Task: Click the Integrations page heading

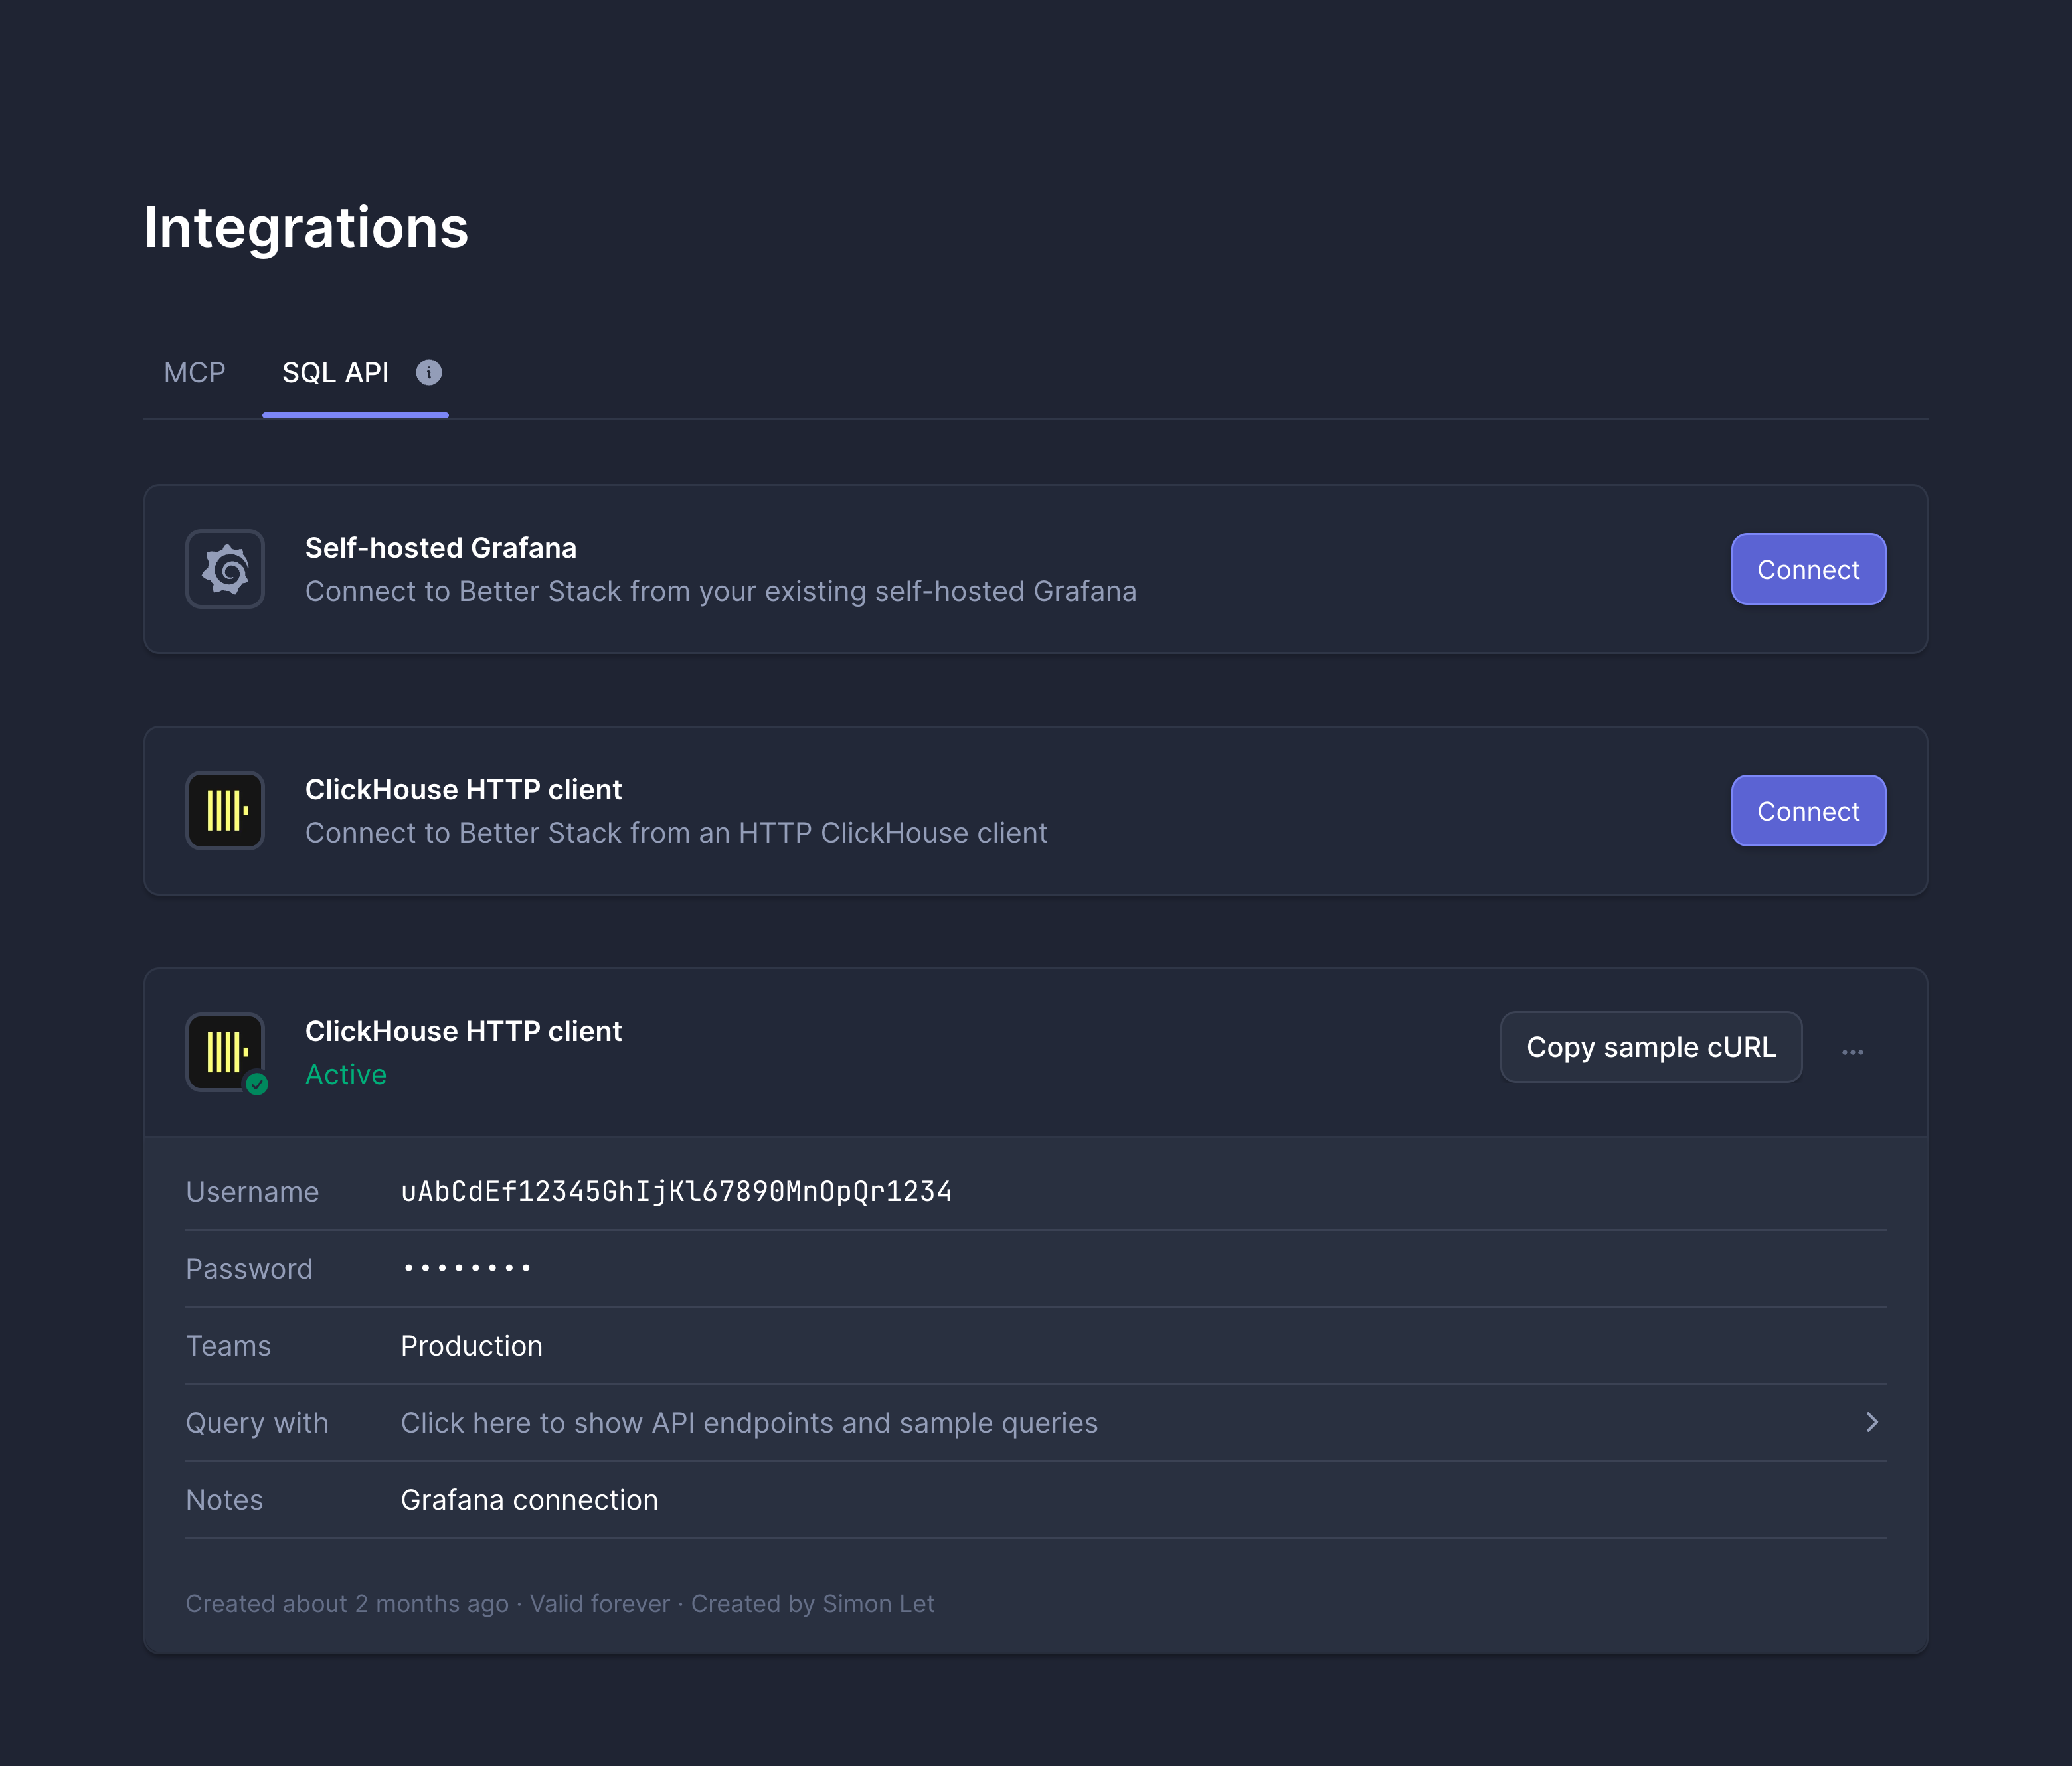Action: tap(306, 228)
